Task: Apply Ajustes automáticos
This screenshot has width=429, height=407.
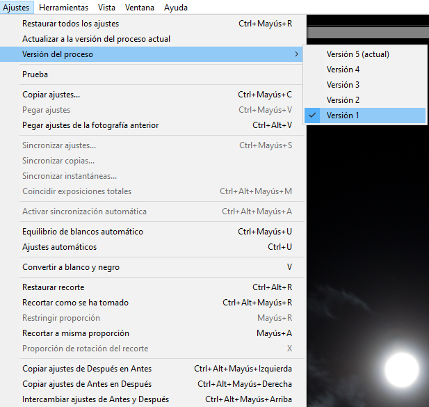Action: pyautogui.click(x=152, y=247)
